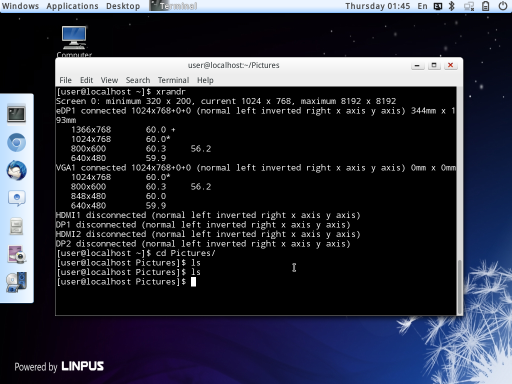Check the disconnected network status icon
The height and width of the screenshot is (384, 512).
pyautogui.click(x=468, y=6)
